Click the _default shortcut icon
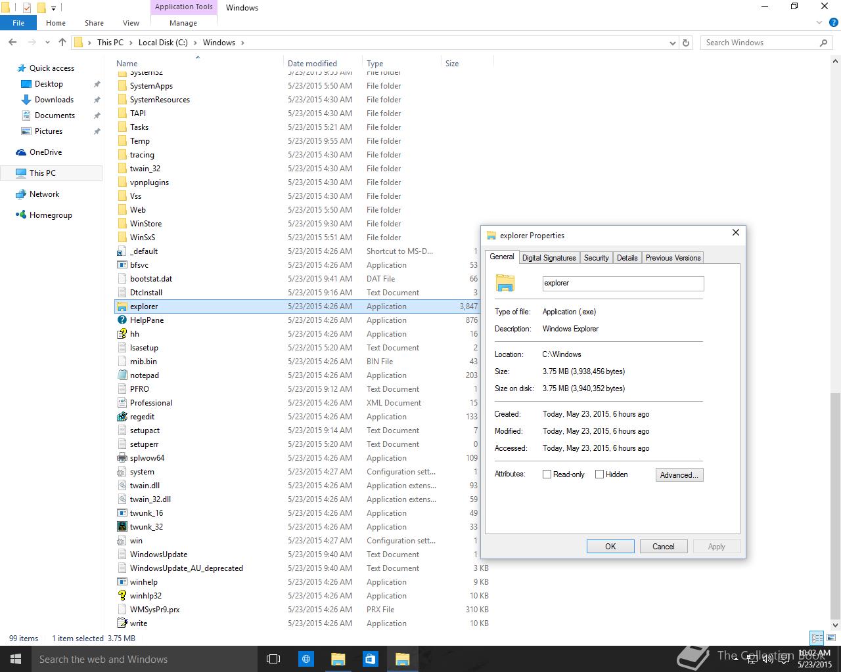This screenshot has height=672, width=841. [122, 251]
